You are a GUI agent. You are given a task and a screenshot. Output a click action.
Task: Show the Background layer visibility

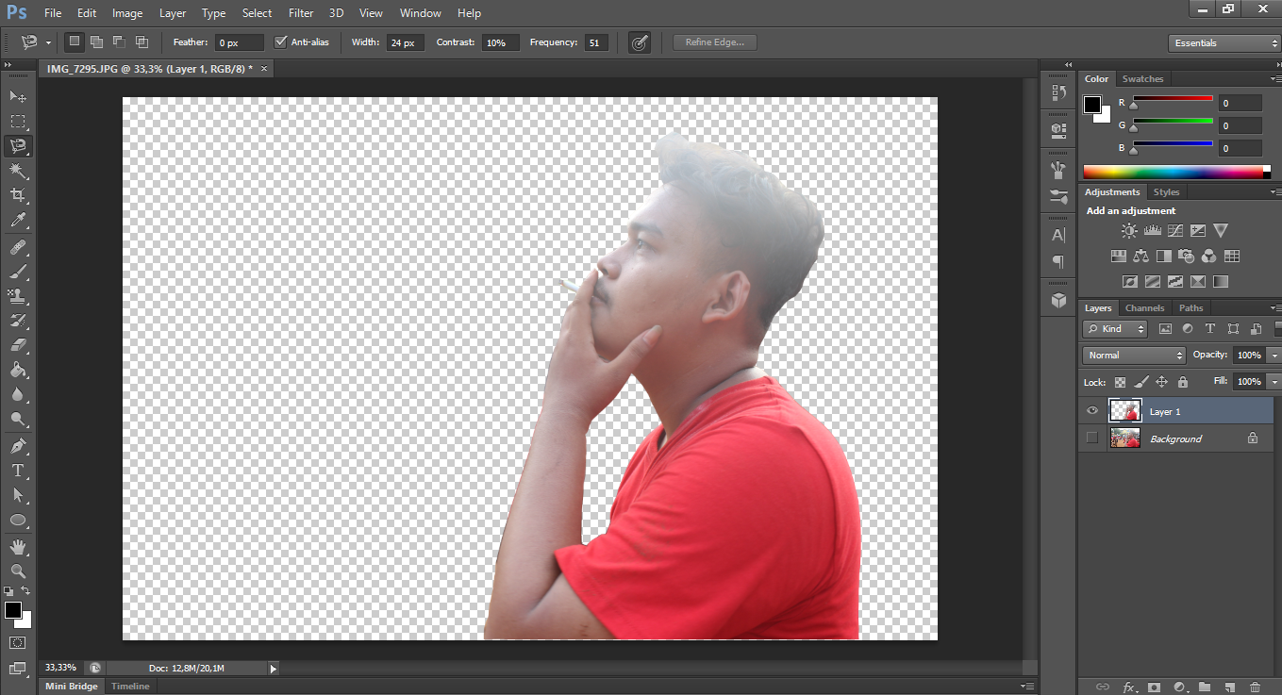(x=1092, y=439)
